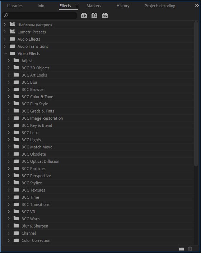Image resolution: width=201 pixels, height=253 pixels.
Task: Open the Effects panel hamburger menu
Action: point(77,6)
